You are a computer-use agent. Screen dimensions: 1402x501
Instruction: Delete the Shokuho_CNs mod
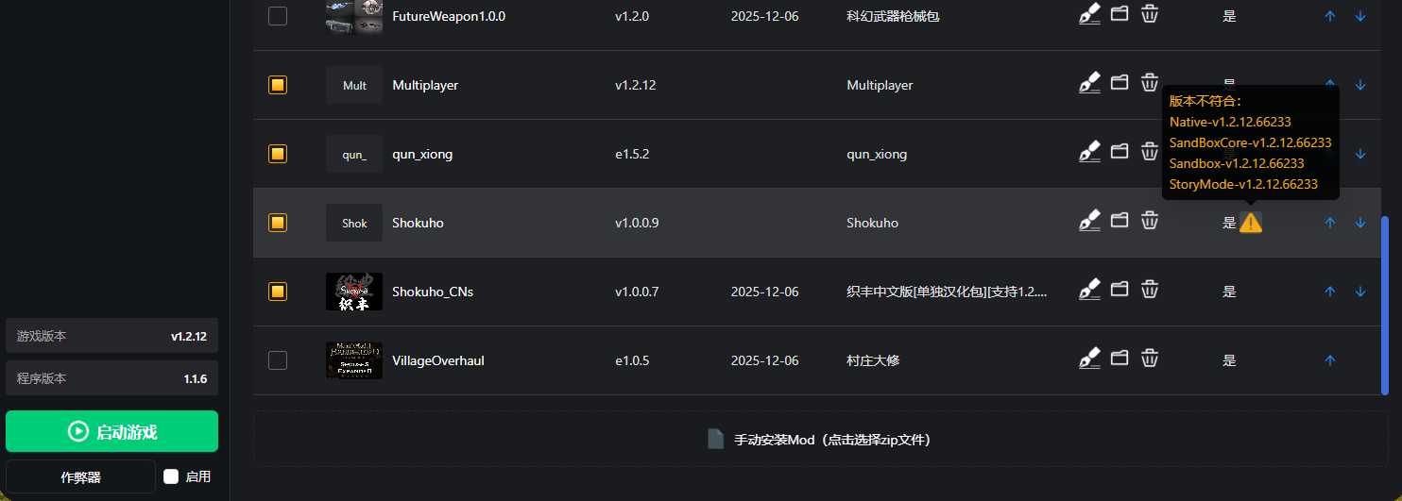(x=1150, y=289)
